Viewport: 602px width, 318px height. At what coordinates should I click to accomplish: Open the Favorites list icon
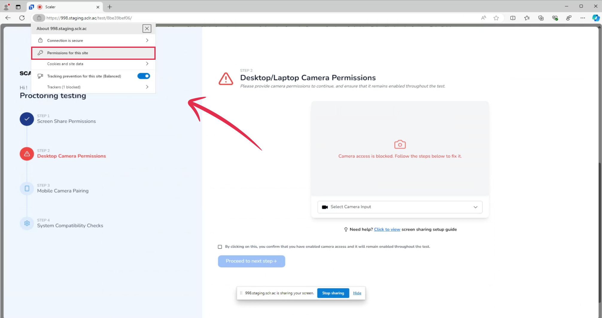527,18
